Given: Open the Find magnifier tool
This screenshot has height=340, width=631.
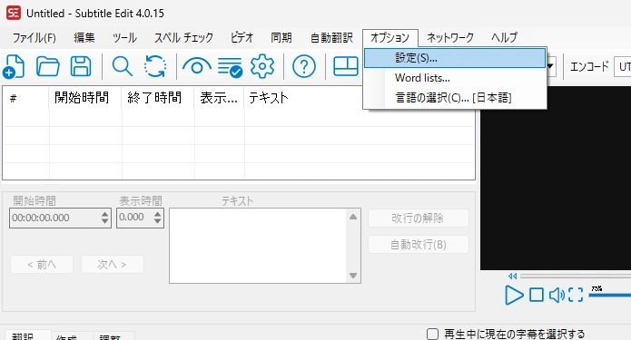Looking at the screenshot, I should click(x=122, y=66).
